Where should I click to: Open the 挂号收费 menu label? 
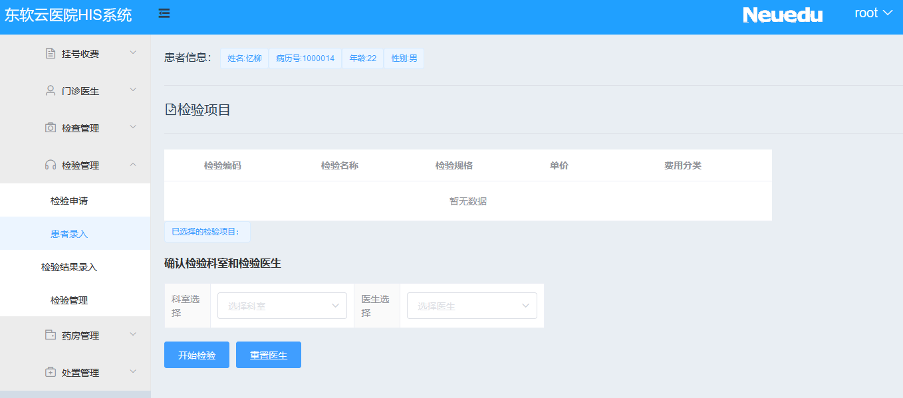(80, 54)
